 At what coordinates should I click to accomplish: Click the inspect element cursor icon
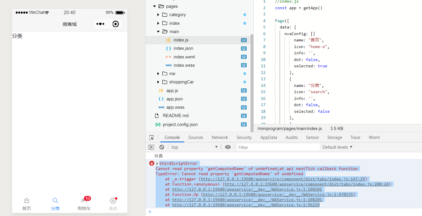tap(152, 137)
